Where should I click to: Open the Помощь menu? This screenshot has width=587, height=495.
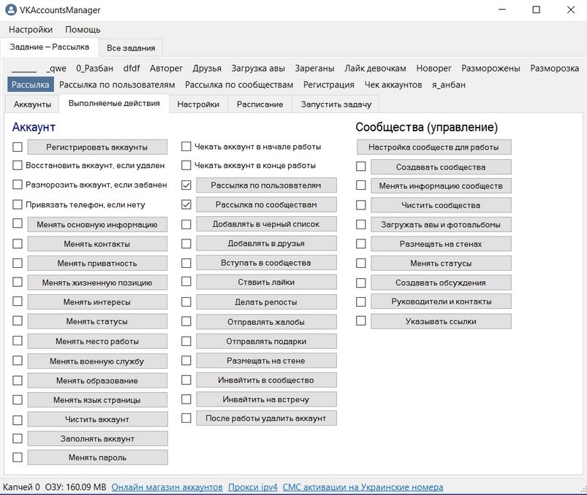pyautogui.click(x=83, y=30)
